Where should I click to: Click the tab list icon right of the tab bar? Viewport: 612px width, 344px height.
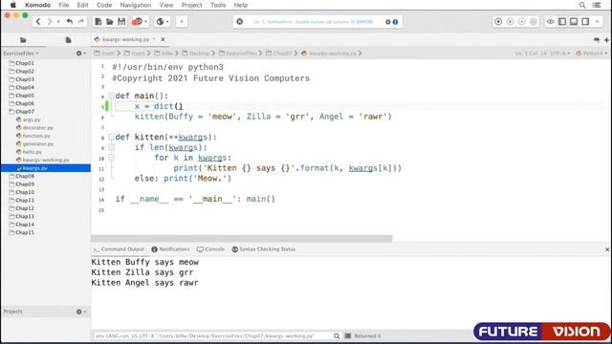pyautogui.click(x=597, y=40)
